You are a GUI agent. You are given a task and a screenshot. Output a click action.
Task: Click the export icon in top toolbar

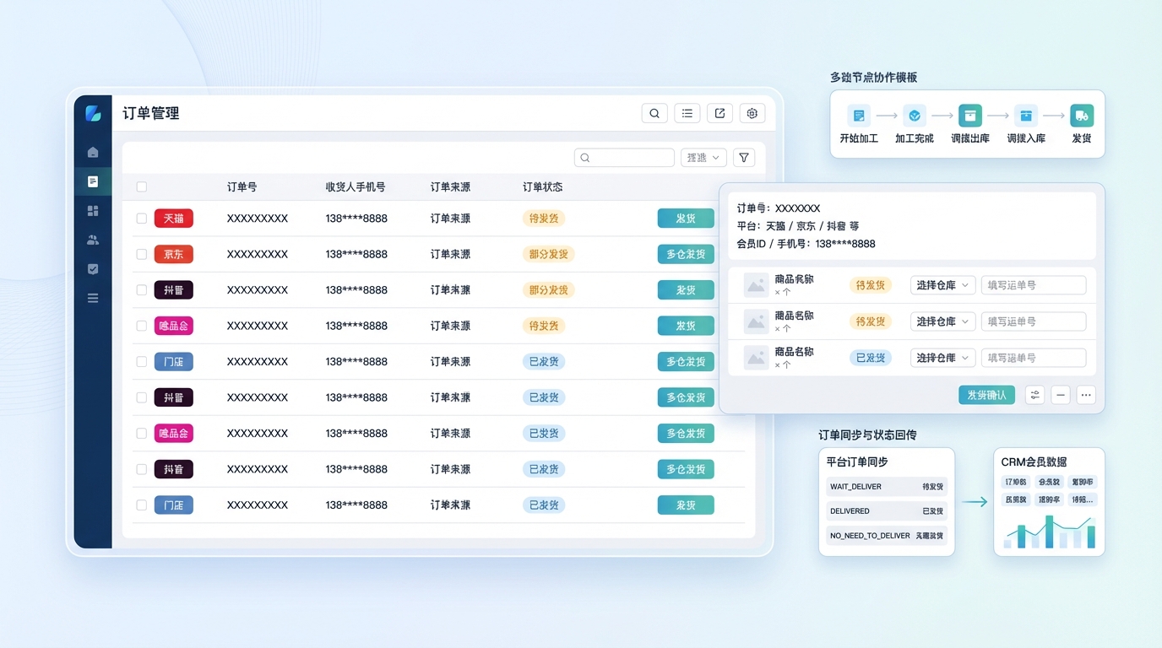[719, 114]
